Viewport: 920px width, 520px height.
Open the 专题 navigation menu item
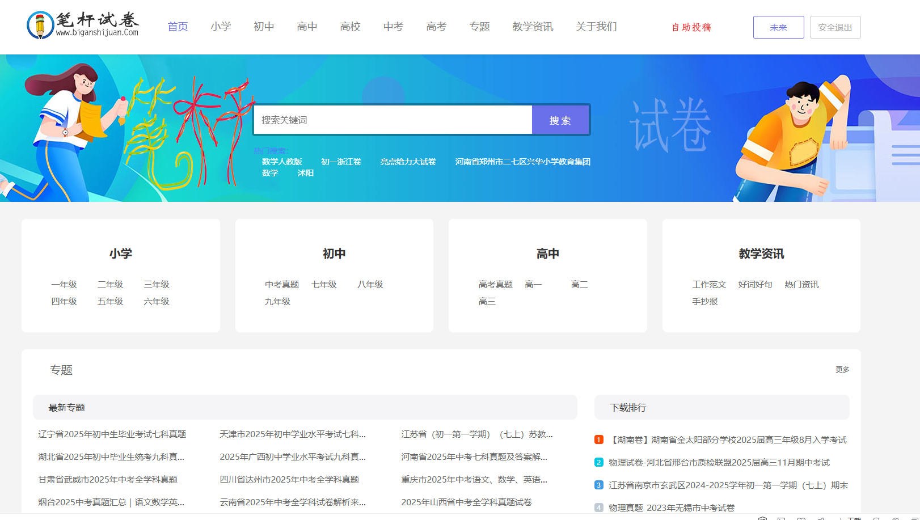point(479,27)
